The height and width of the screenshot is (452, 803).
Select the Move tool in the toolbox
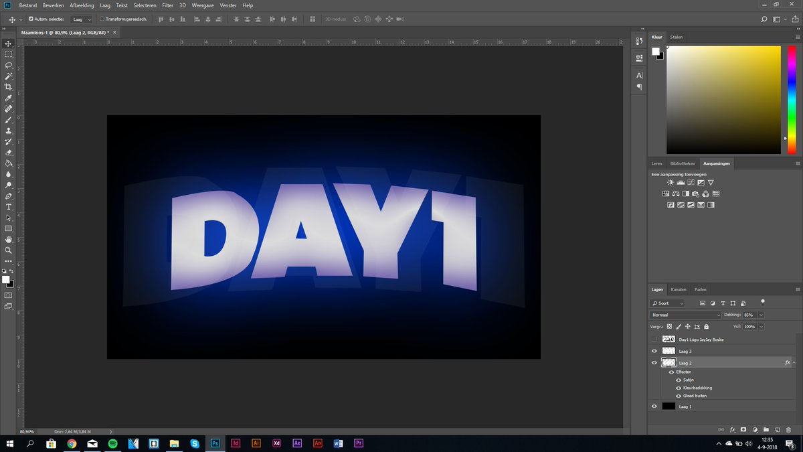pyautogui.click(x=9, y=43)
